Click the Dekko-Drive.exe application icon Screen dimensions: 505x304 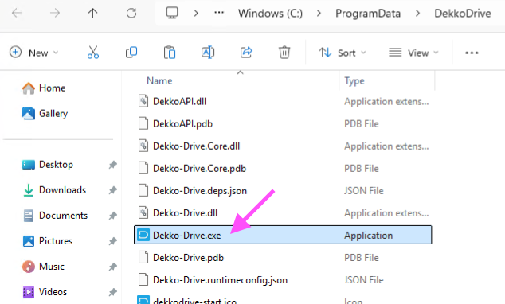[143, 235]
